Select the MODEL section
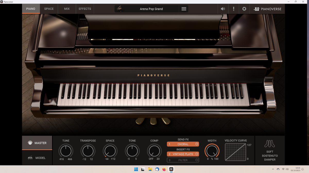309x173 pixels. coord(37,158)
